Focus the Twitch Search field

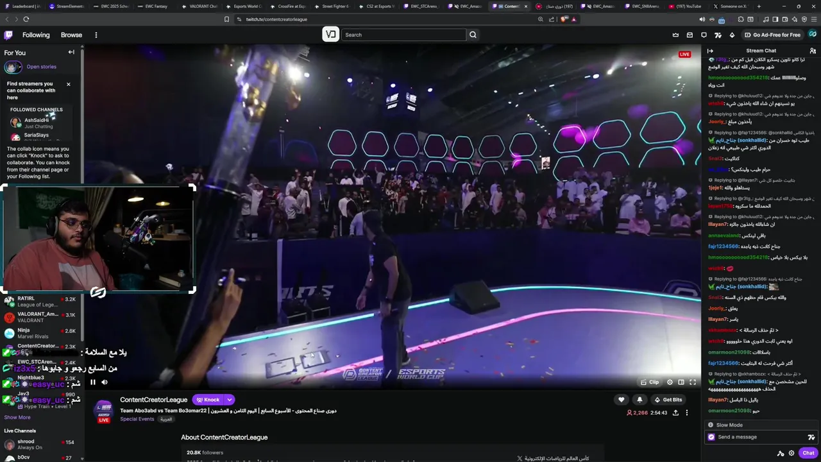[x=403, y=35]
